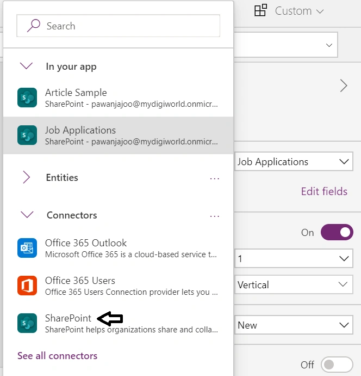Open Entities more options ellipsis
The height and width of the screenshot is (376, 361).
[x=215, y=178]
